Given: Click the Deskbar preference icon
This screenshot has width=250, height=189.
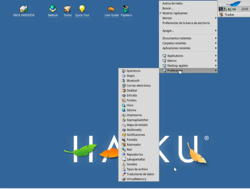Looking at the screenshot, I should 124,91.
